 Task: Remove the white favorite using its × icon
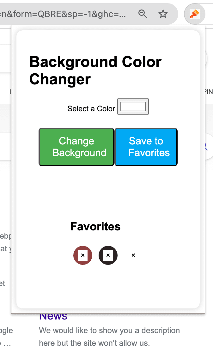tap(133, 255)
